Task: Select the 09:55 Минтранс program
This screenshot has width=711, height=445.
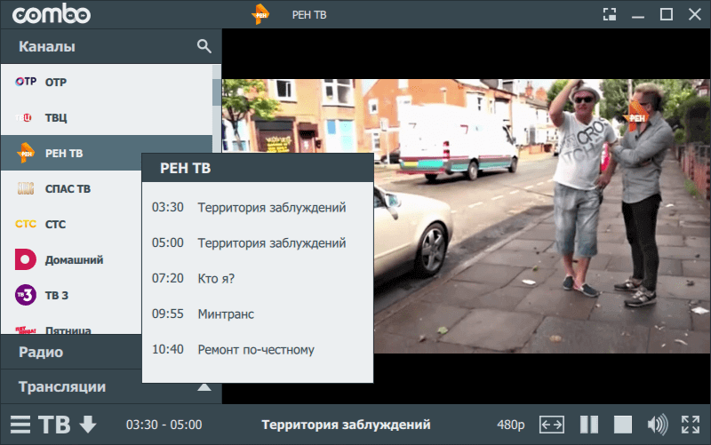Action: (x=258, y=314)
